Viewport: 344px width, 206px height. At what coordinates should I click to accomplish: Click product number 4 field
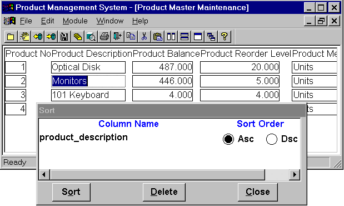point(16,109)
